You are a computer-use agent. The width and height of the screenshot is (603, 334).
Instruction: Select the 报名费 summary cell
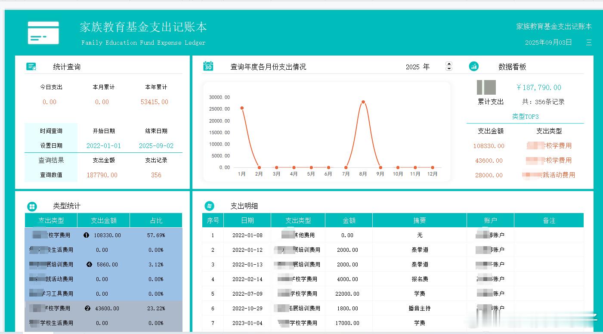pyautogui.click(x=420, y=279)
